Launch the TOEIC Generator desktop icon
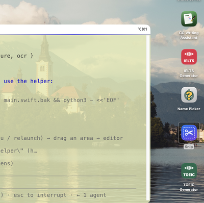Viewport: 204px width, 203px height. (189, 171)
